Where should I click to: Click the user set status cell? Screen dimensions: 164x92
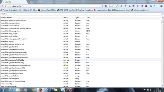[66, 60]
